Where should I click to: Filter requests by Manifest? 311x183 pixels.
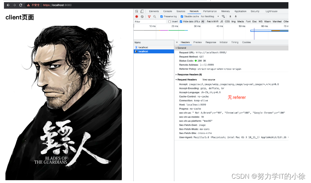click(277, 21)
